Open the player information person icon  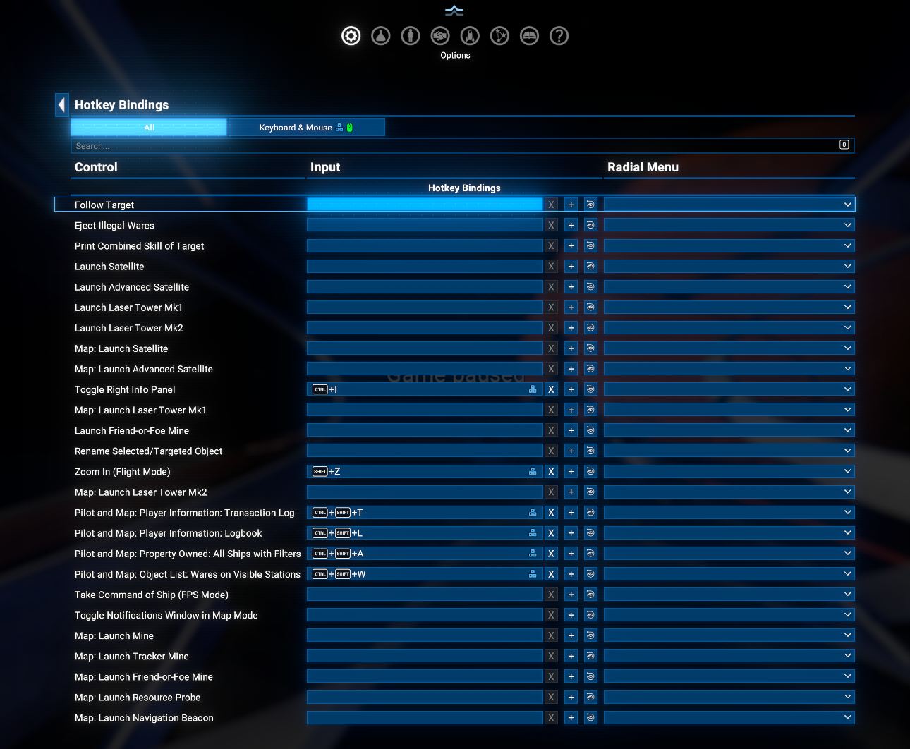411,36
